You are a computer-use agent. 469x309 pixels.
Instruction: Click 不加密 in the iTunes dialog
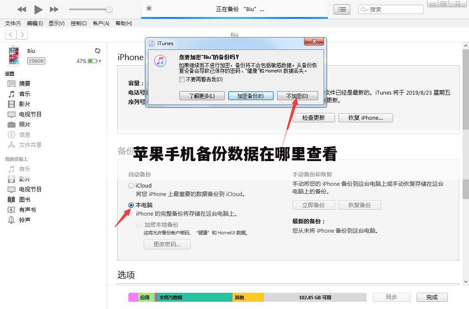coord(297,95)
